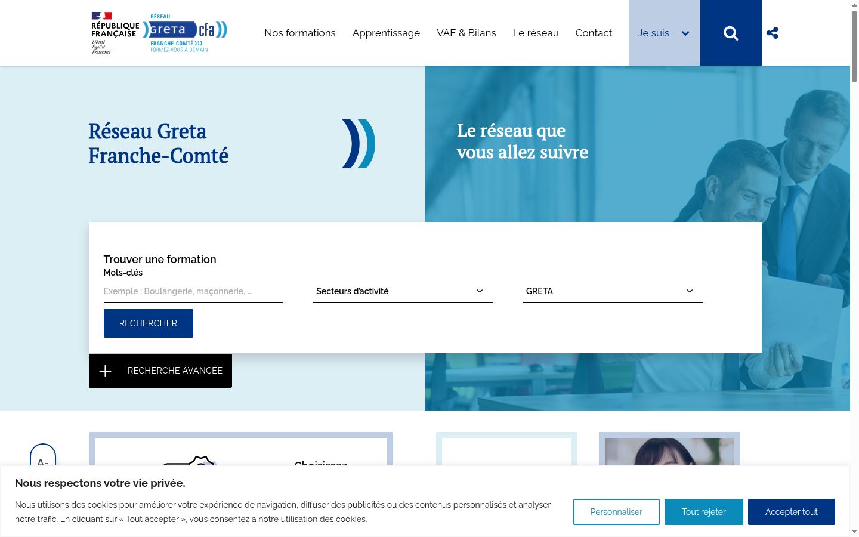Click the Nous respectons votre vie privée heading

[x=100, y=483]
